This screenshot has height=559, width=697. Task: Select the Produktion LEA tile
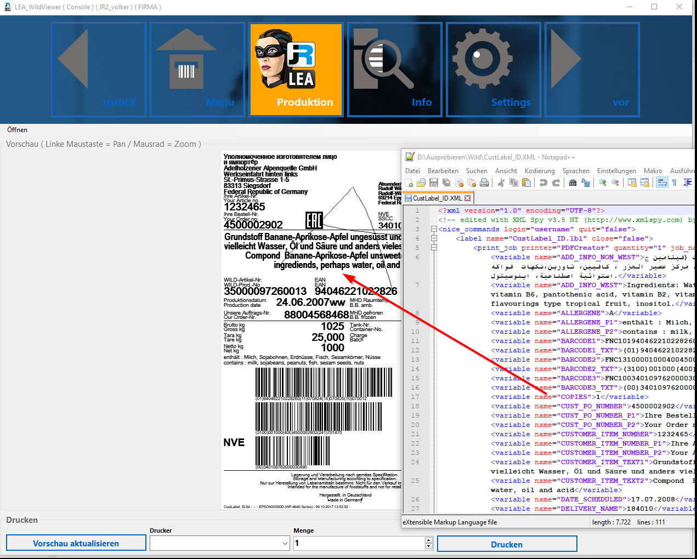296,70
